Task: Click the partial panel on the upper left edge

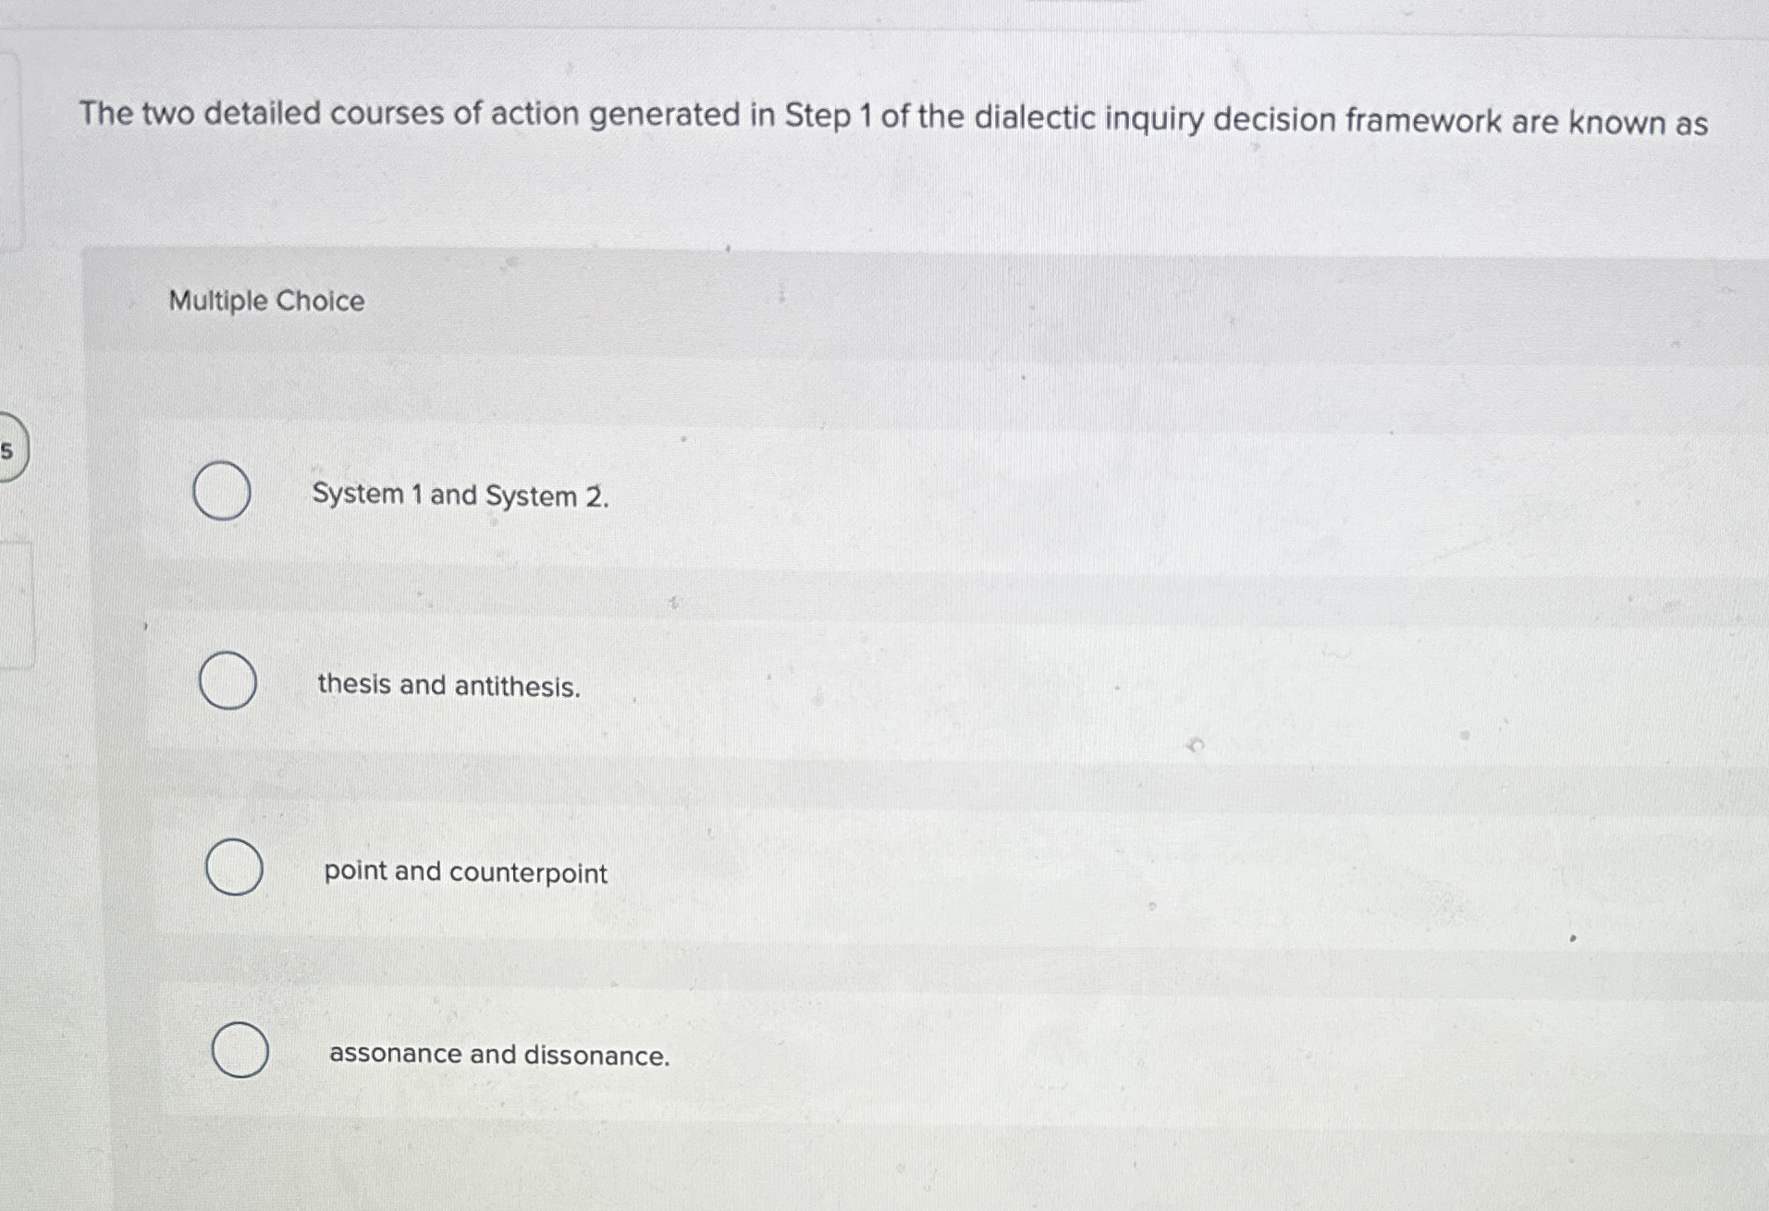Action: [13, 148]
